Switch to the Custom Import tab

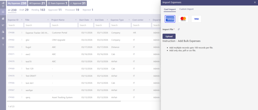coord(186,9)
